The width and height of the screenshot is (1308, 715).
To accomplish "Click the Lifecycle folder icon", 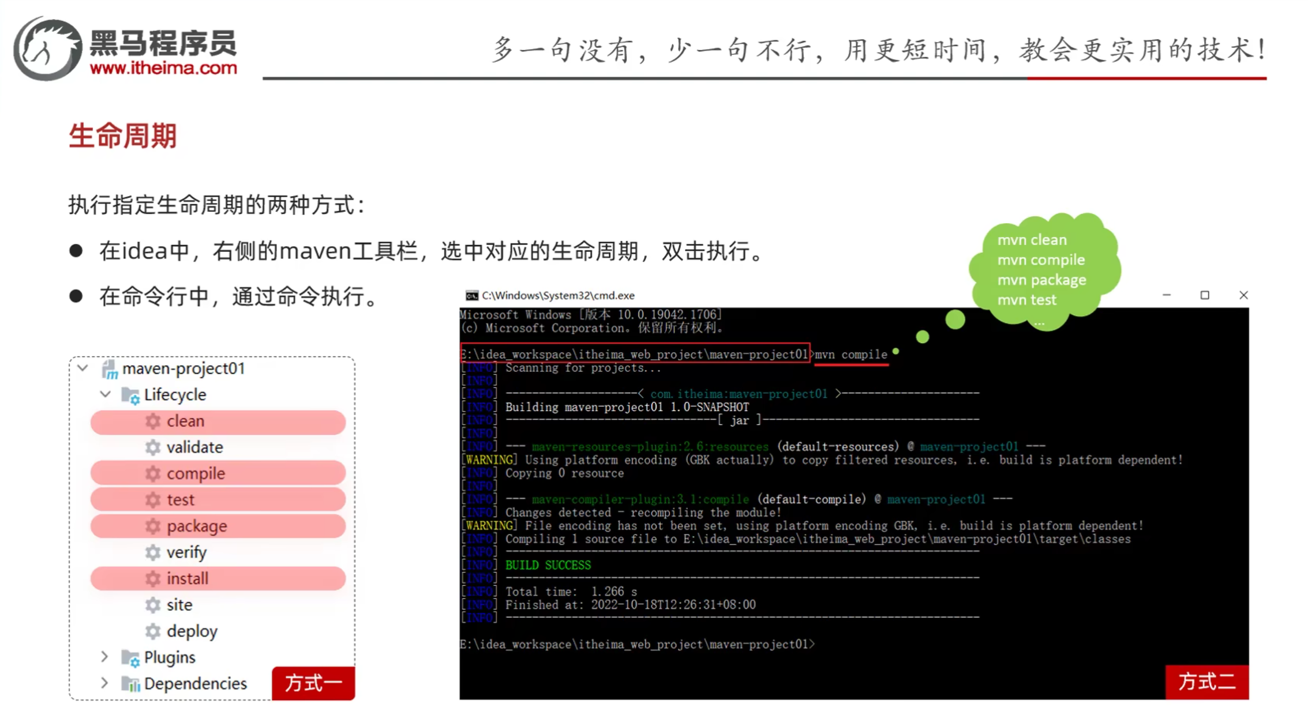I will coord(130,396).
